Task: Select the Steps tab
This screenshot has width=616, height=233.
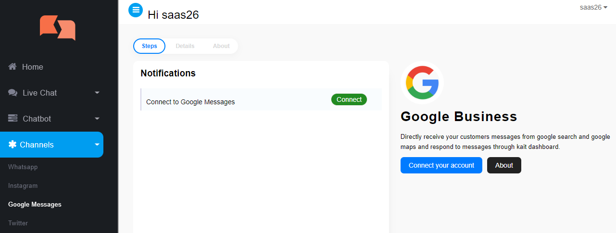Action: [x=150, y=46]
